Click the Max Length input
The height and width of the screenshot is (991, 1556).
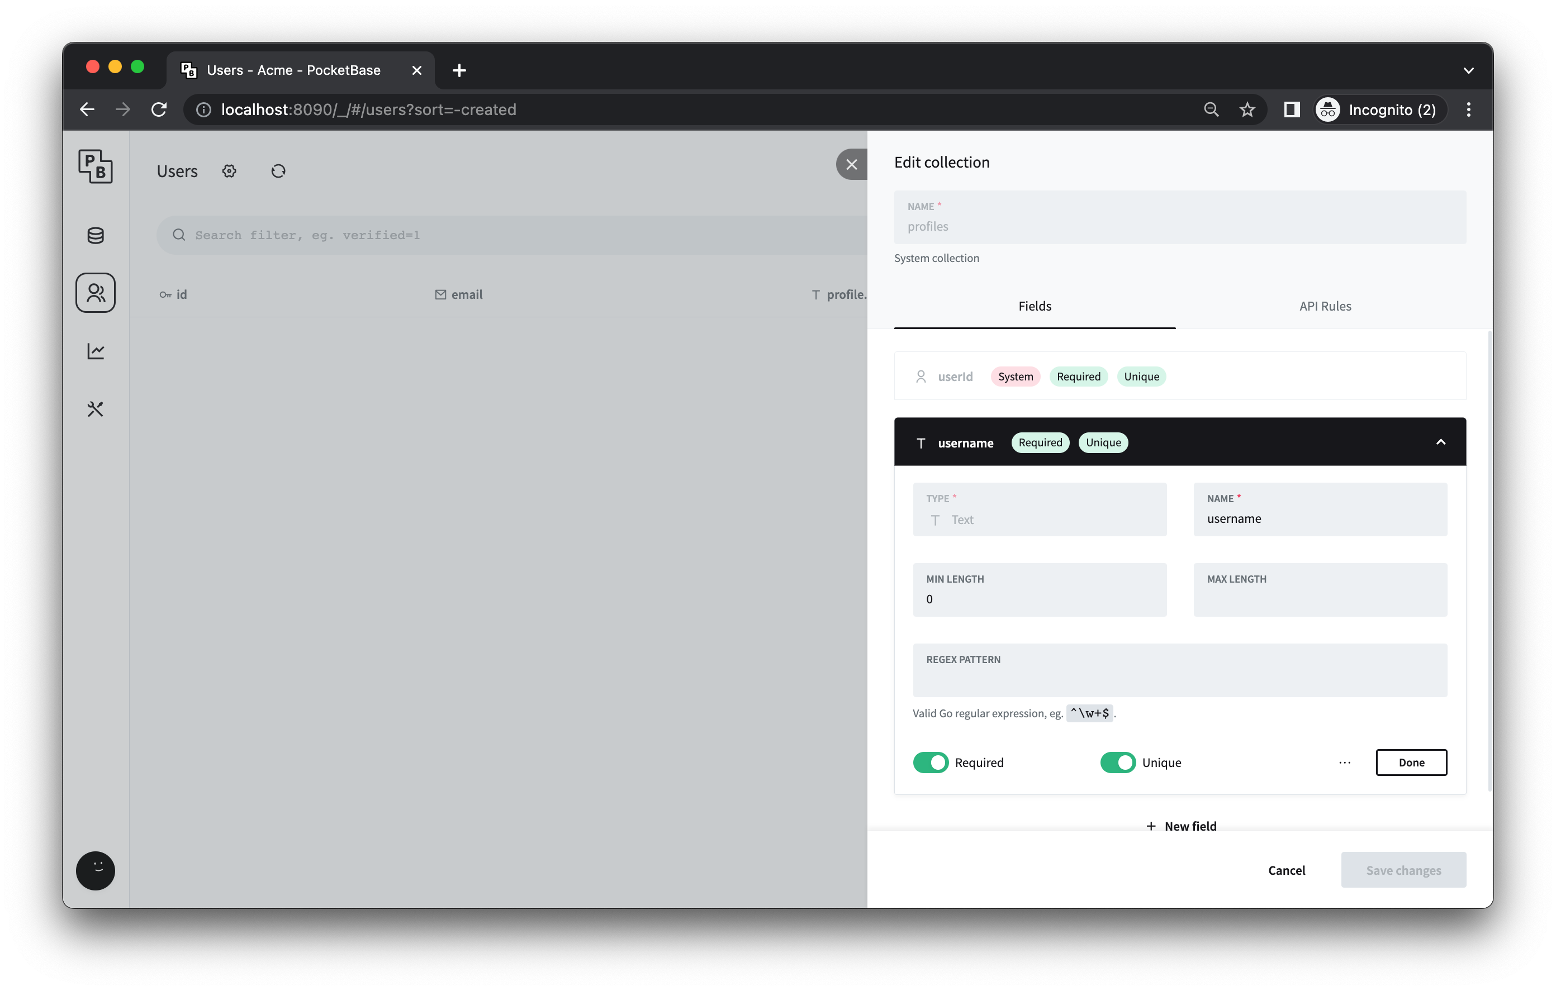click(x=1320, y=590)
